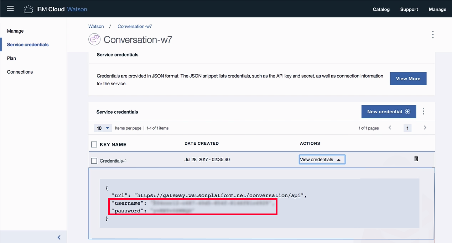The height and width of the screenshot is (243, 452).
Task: Collapse the sidebar with the left chevron
Action: click(x=59, y=237)
